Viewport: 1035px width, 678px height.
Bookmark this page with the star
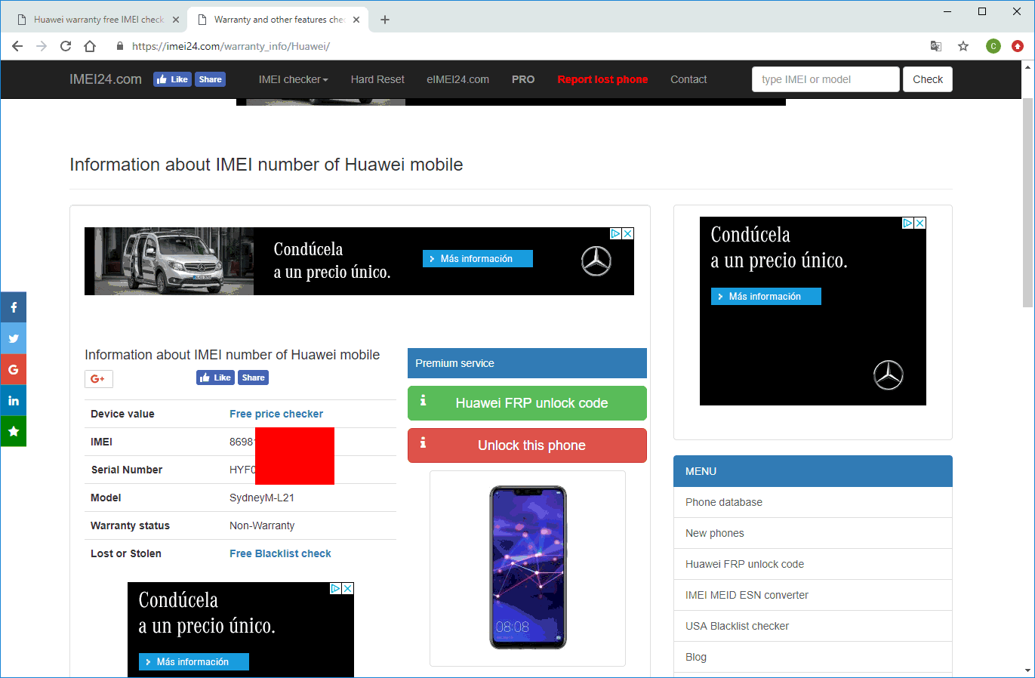(963, 46)
